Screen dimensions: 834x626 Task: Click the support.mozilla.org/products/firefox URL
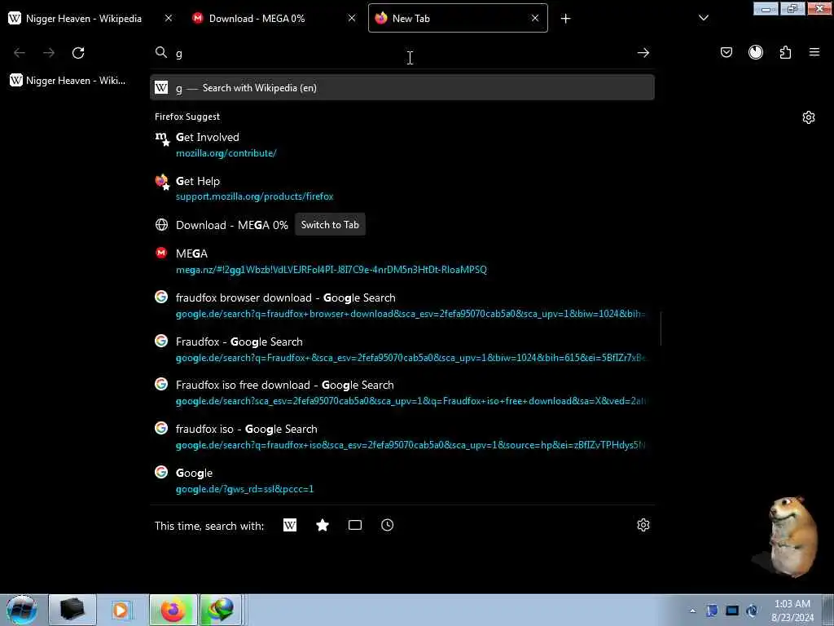[255, 196]
